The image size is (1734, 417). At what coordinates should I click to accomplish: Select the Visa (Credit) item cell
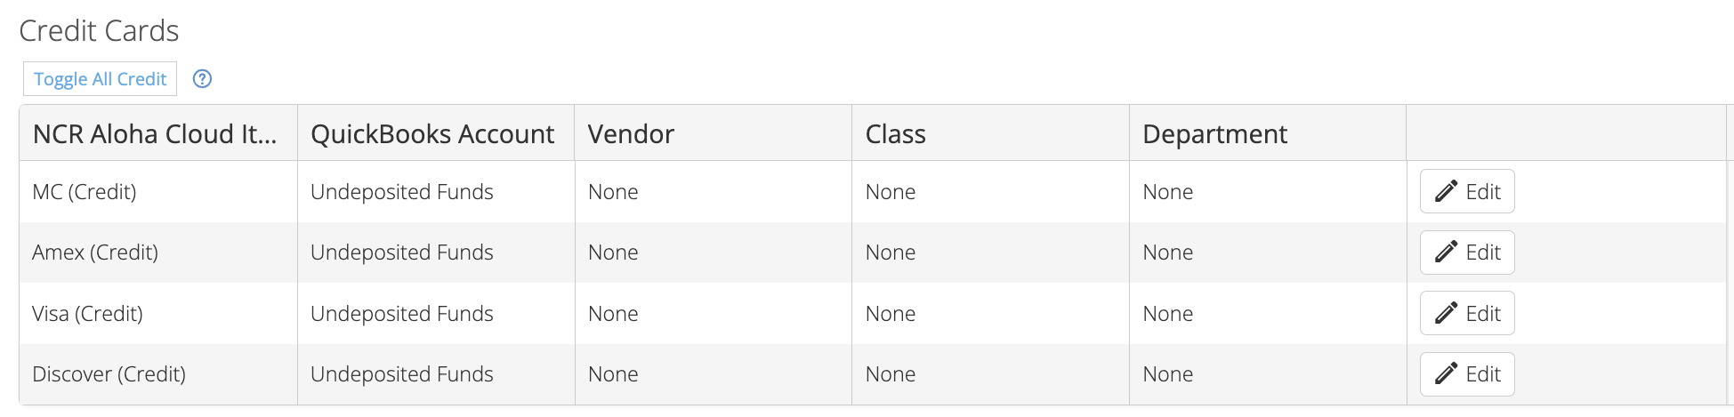(158, 313)
